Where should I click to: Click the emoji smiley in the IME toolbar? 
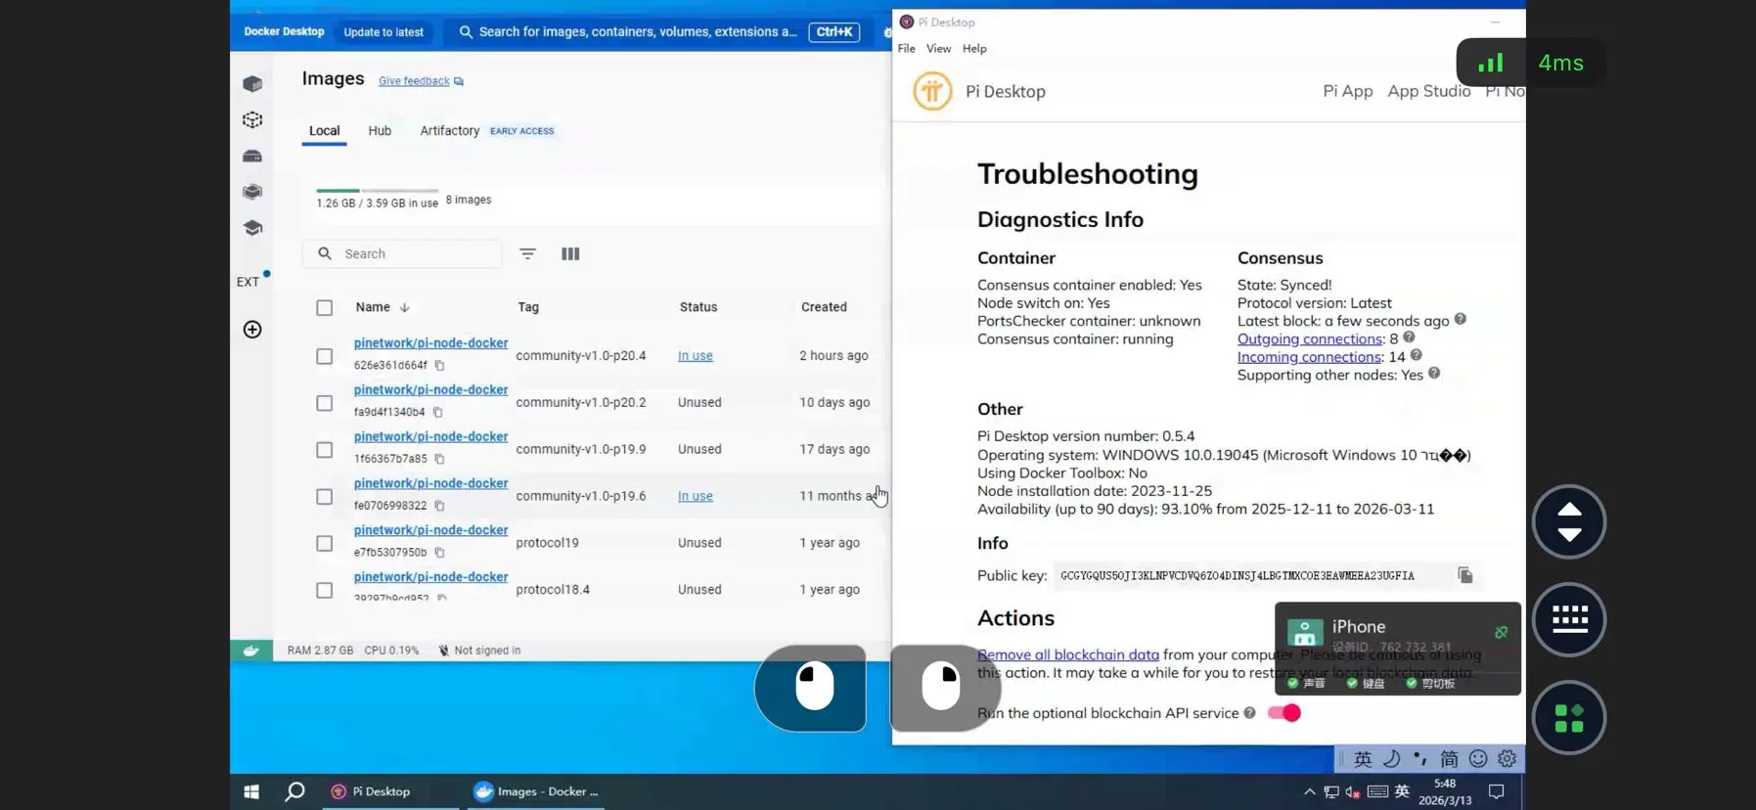click(x=1478, y=758)
